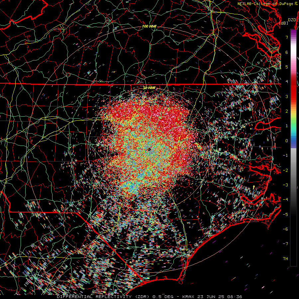Click the -6 value on color scale
This screenshot has width=299, height=299.
[x=285, y=229]
